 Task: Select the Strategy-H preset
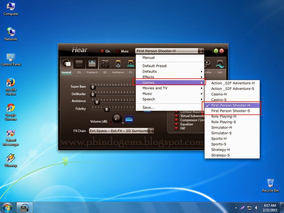tap(232, 150)
